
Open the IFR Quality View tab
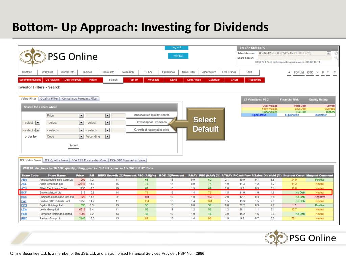click(x=56, y=160)
